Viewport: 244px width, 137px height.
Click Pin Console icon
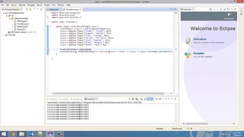click(x=157, y=99)
